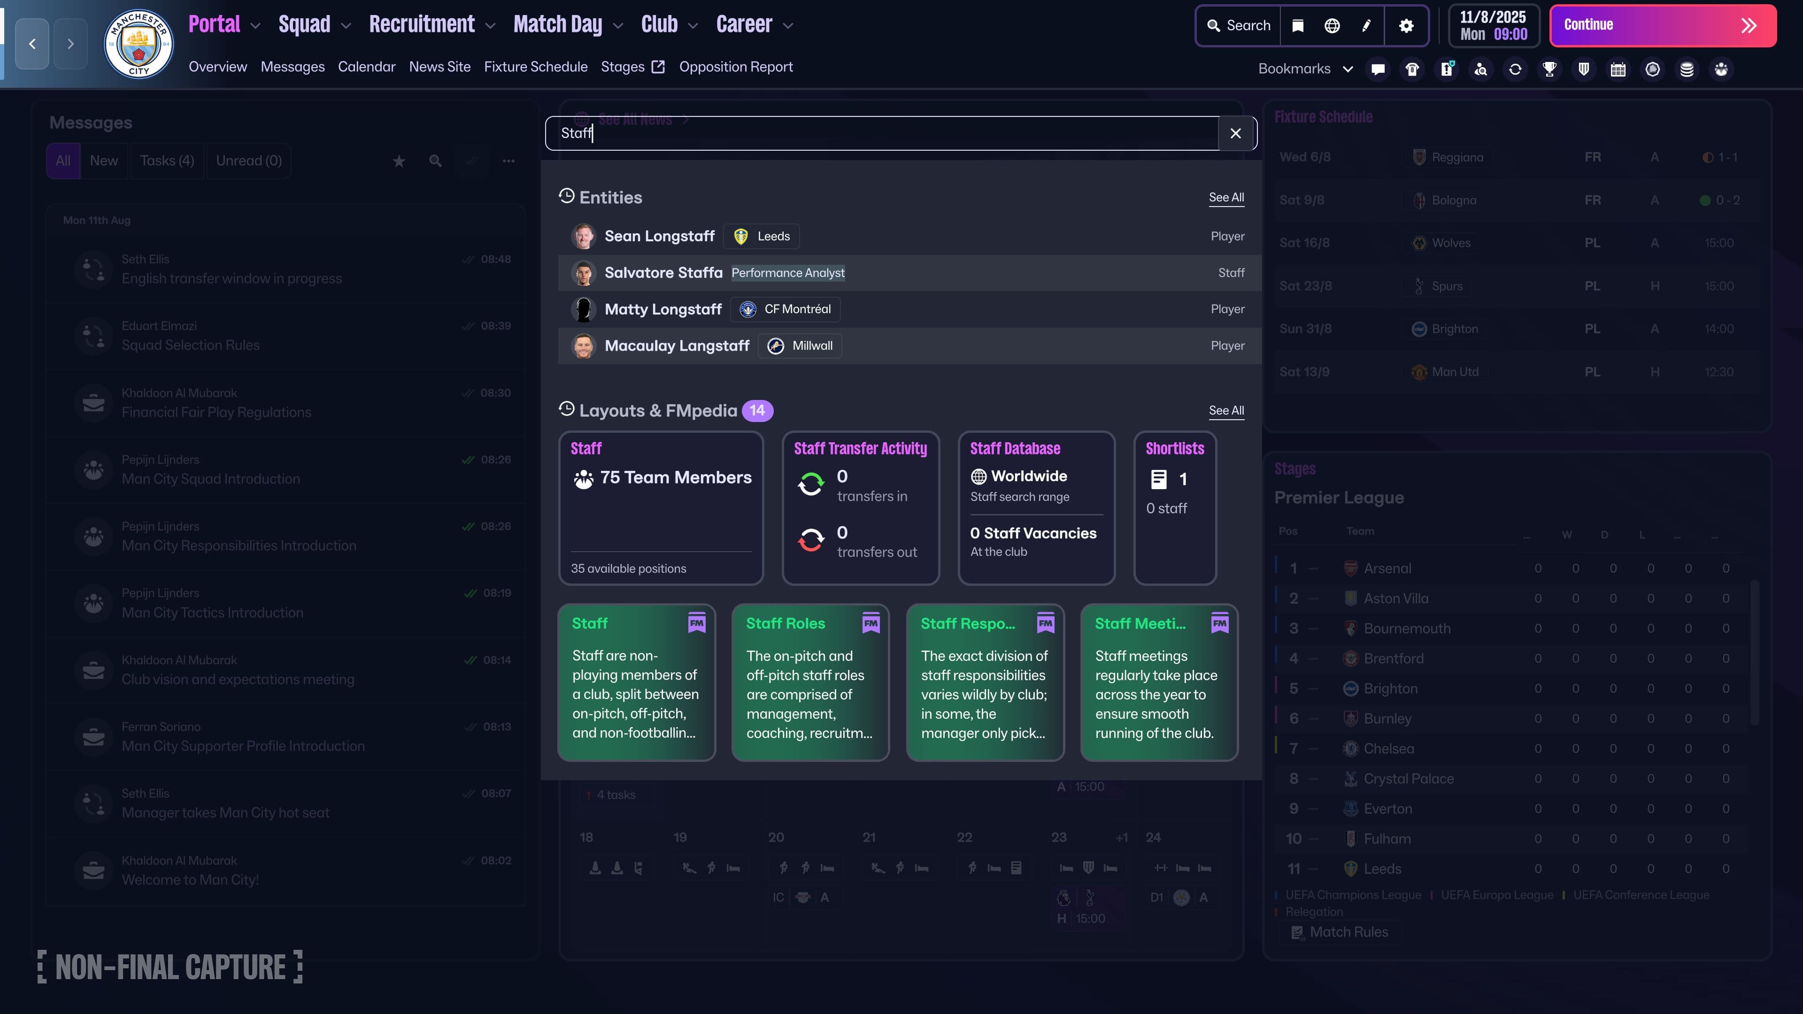
Task: Open player search via the scouting icon
Action: (1481, 69)
